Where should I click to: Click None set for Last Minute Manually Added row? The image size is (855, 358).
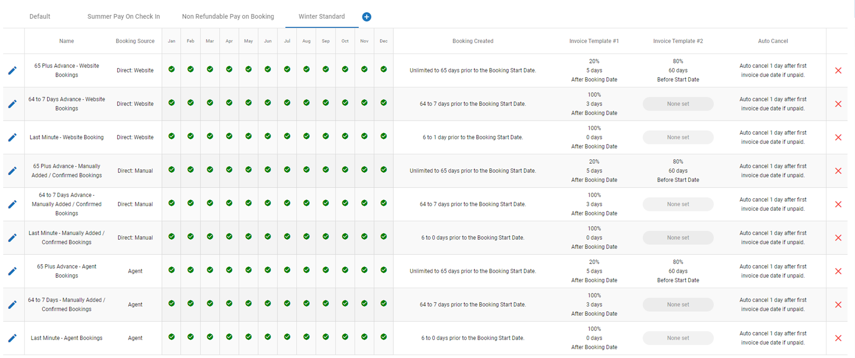(678, 238)
